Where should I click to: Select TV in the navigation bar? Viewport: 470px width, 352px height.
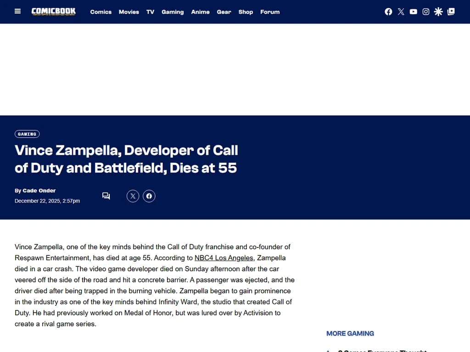(150, 12)
